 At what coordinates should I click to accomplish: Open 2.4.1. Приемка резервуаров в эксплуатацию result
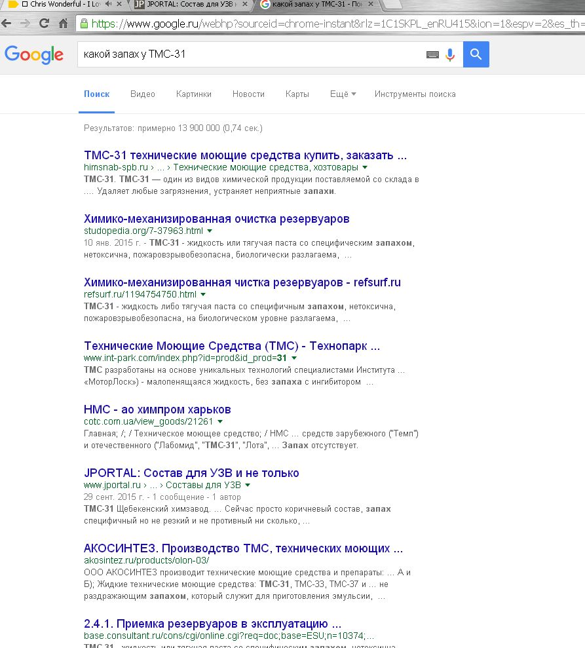(x=212, y=624)
